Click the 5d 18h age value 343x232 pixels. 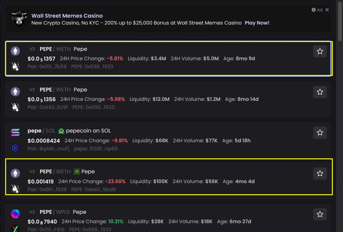pos(243,141)
